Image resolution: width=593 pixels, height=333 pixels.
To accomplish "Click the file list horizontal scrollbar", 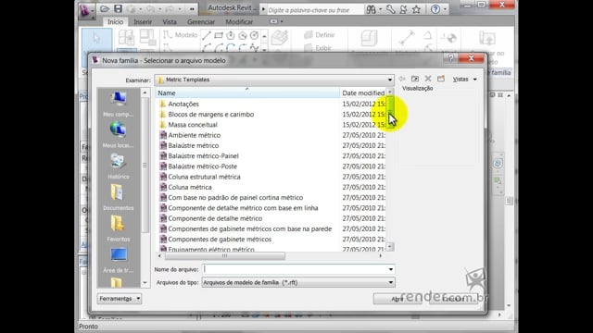I will [224, 255].
